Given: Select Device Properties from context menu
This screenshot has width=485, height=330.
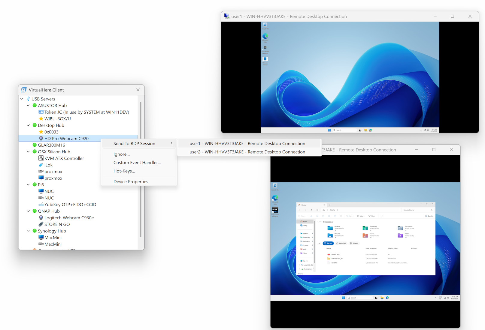Looking at the screenshot, I should (131, 181).
